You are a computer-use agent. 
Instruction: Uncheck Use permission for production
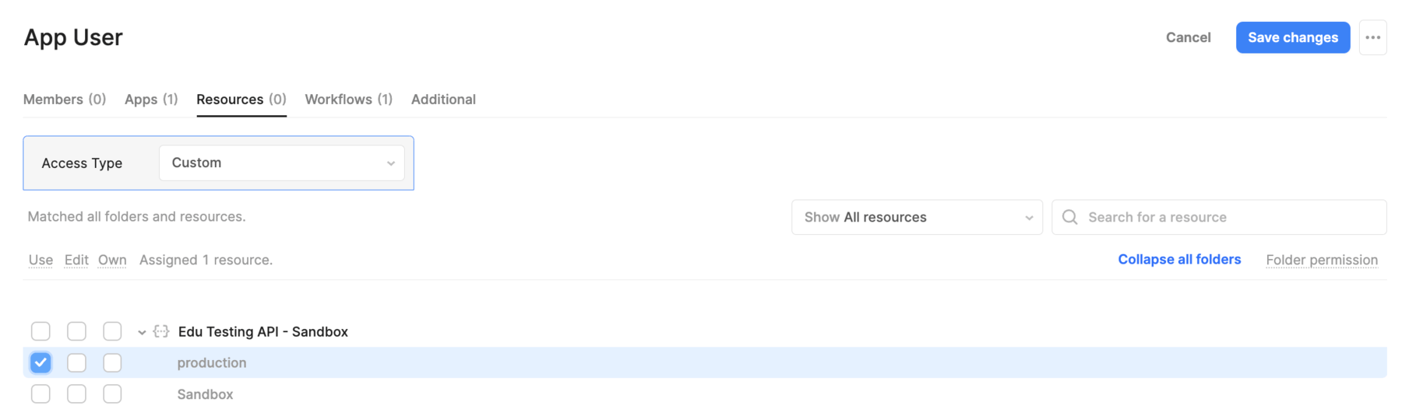(41, 362)
